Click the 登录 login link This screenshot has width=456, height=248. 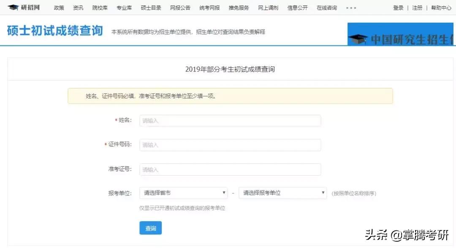(398, 7)
